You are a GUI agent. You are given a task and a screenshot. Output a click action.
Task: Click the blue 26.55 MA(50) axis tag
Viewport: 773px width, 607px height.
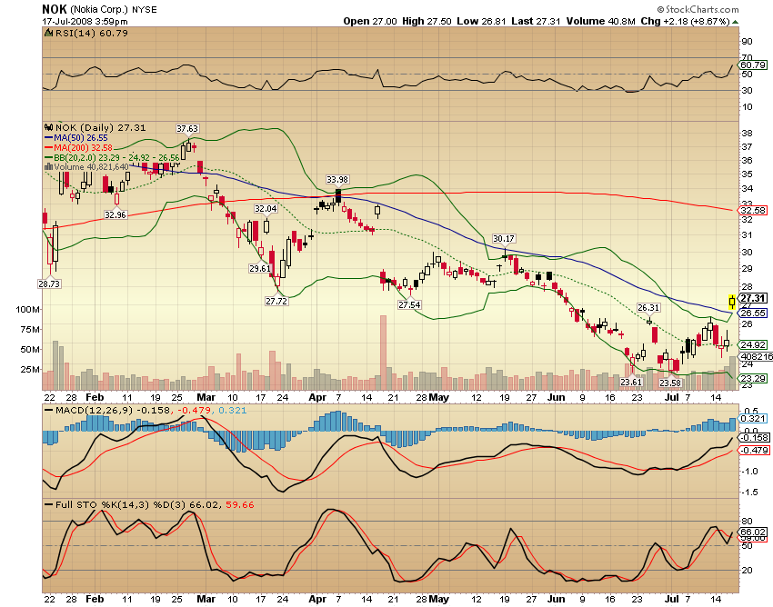tap(753, 313)
